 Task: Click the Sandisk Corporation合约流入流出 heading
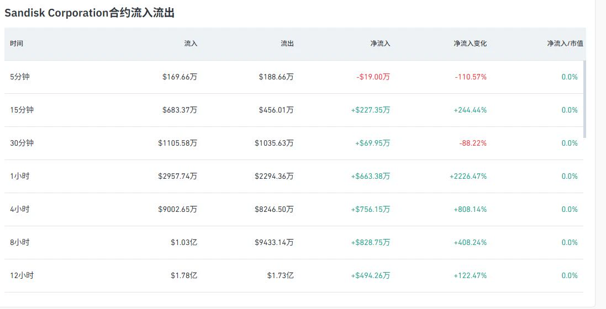(x=89, y=13)
